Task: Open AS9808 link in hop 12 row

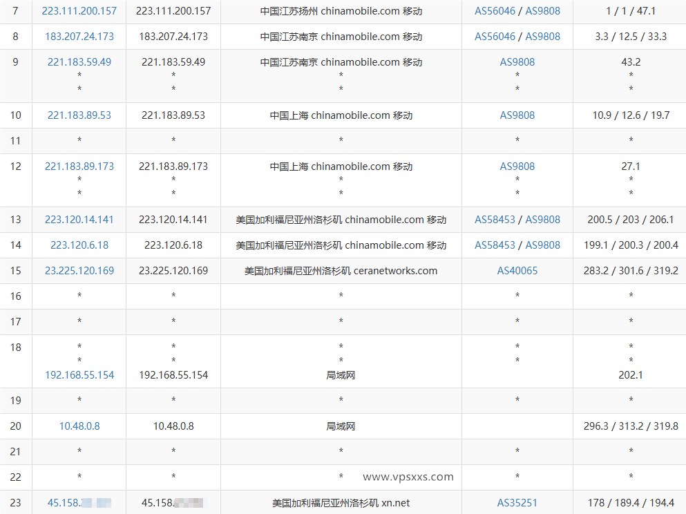Action: click(517, 166)
